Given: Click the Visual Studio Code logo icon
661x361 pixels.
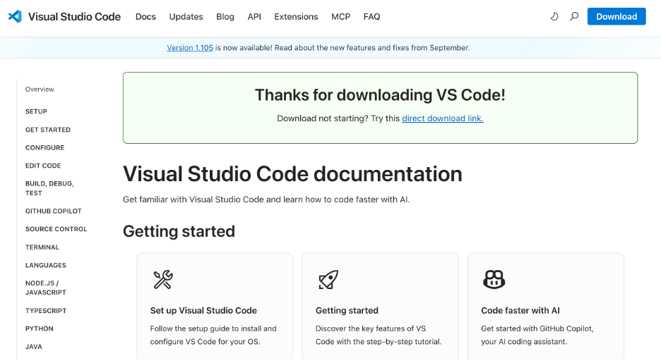Looking at the screenshot, I should [x=15, y=16].
